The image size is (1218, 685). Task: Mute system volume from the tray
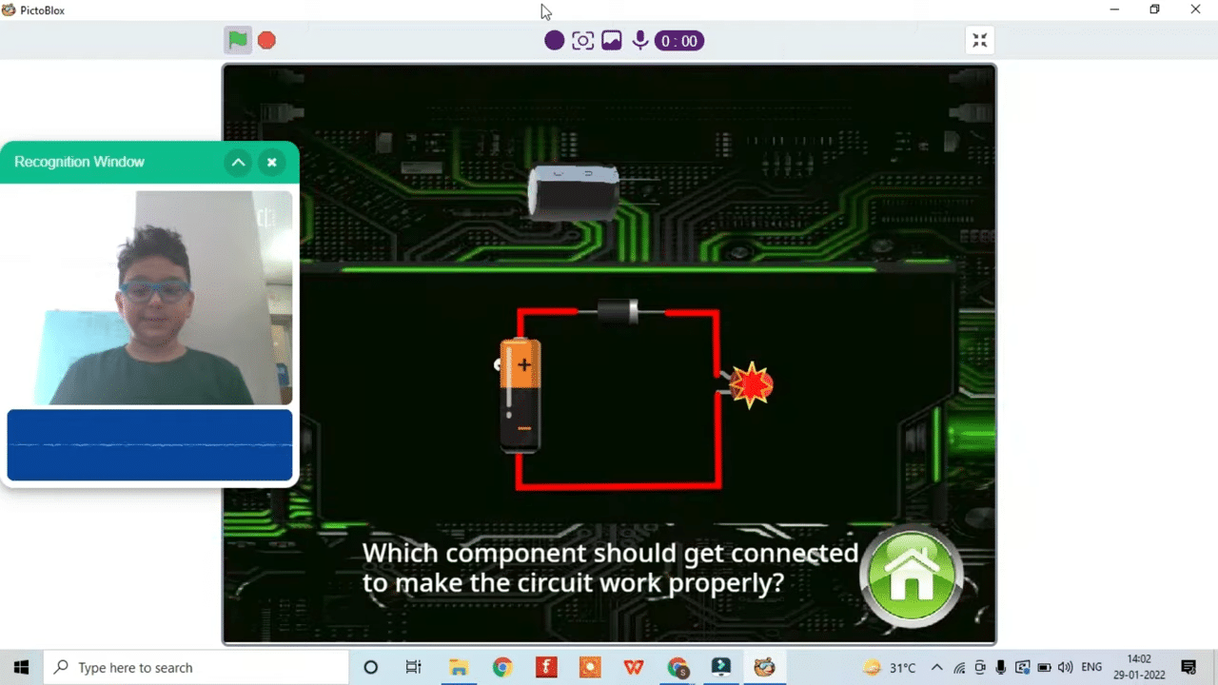(x=1065, y=667)
